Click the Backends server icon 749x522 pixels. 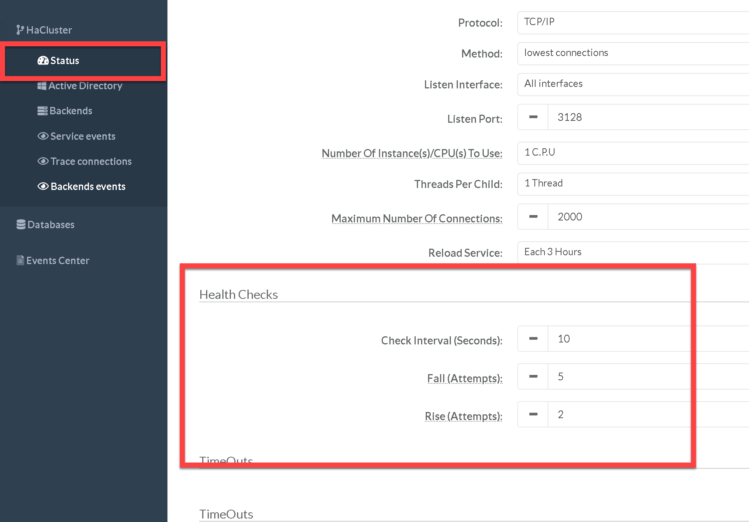[x=42, y=111]
